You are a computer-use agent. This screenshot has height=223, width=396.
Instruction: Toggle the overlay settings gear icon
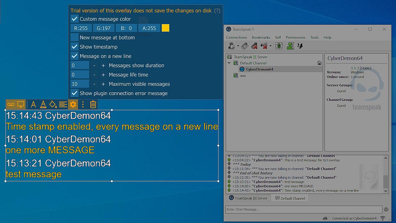[x=73, y=104]
